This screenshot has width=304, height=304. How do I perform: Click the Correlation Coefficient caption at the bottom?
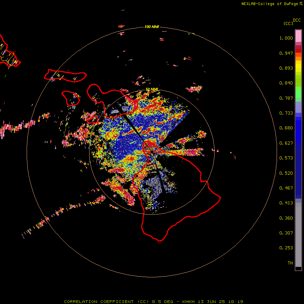coord(153,302)
